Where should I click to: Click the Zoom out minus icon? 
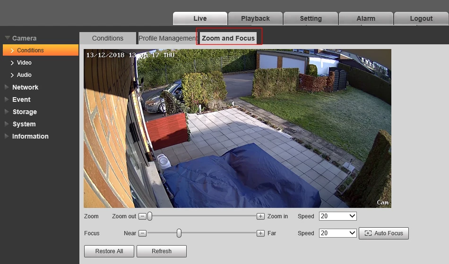click(142, 216)
